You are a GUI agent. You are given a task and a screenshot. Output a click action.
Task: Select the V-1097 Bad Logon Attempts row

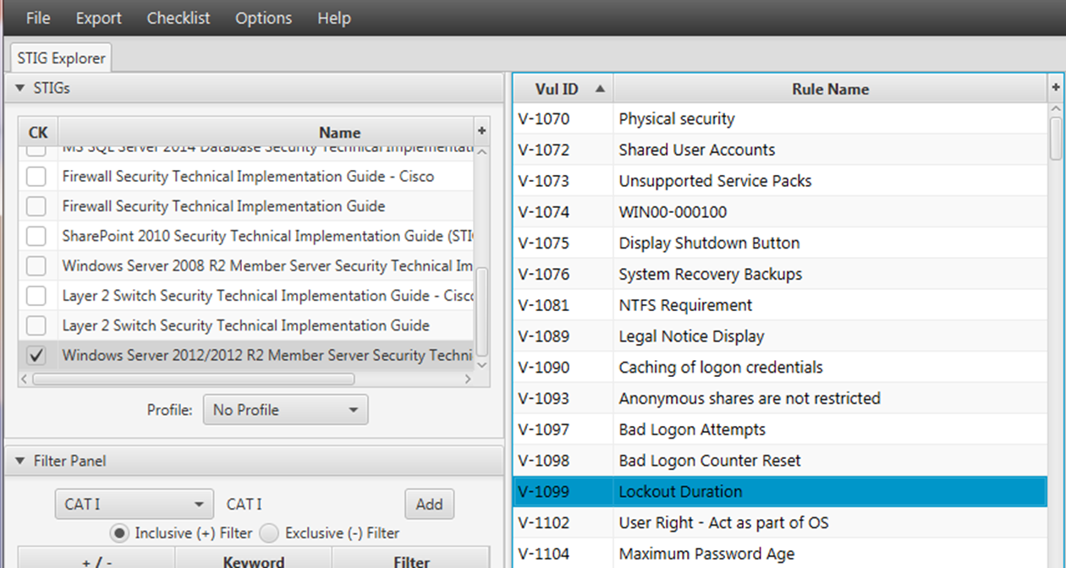pos(779,429)
